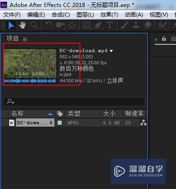Click the MPEG type cell
Image resolution: width=176 pixels, height=189 pixels.
point(73,123)
